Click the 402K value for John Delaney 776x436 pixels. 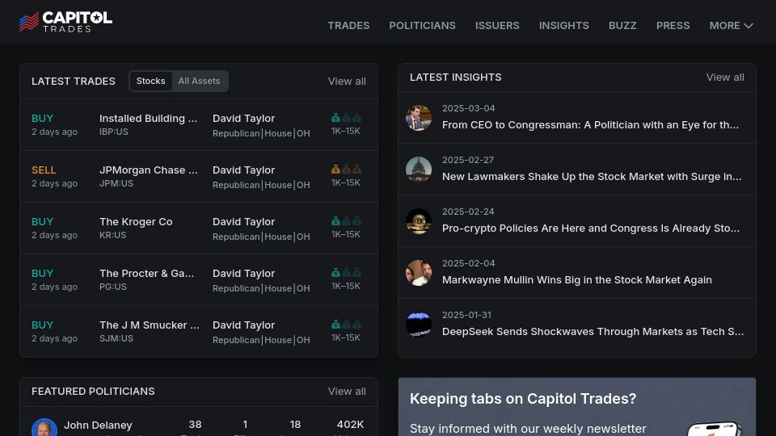(350, 424)
